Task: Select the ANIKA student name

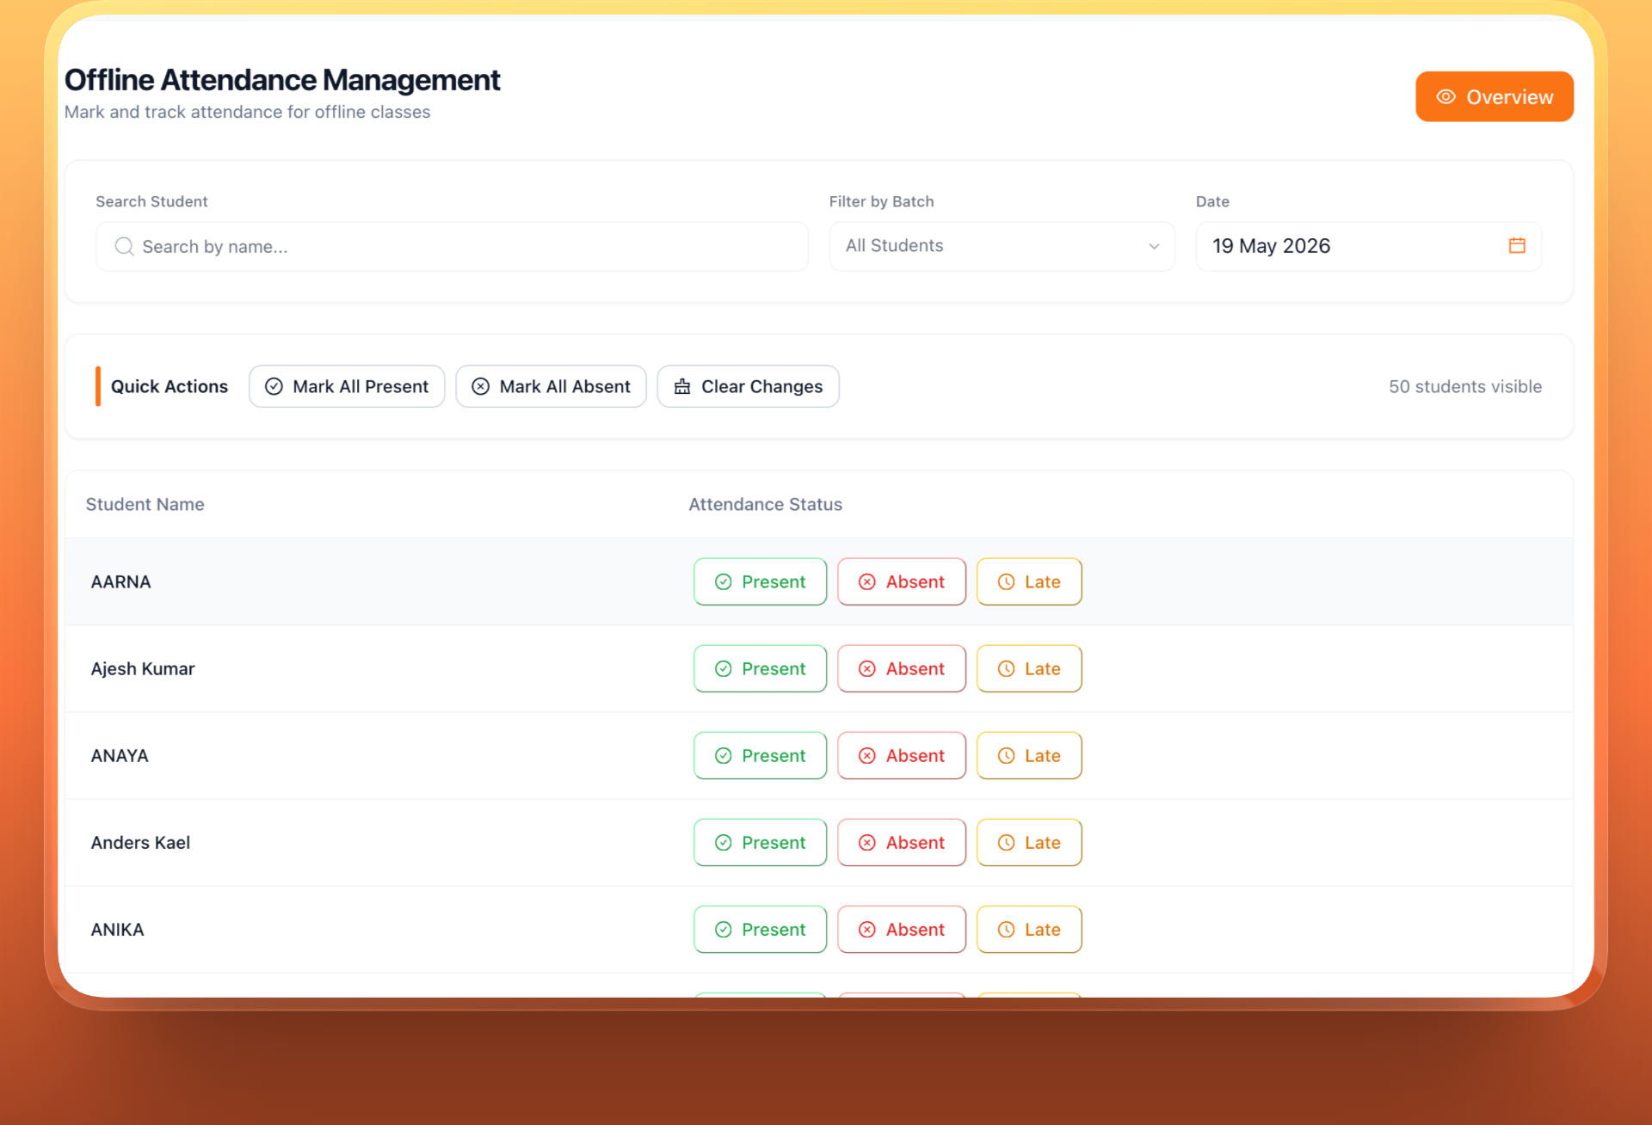Action: [117, 929]
